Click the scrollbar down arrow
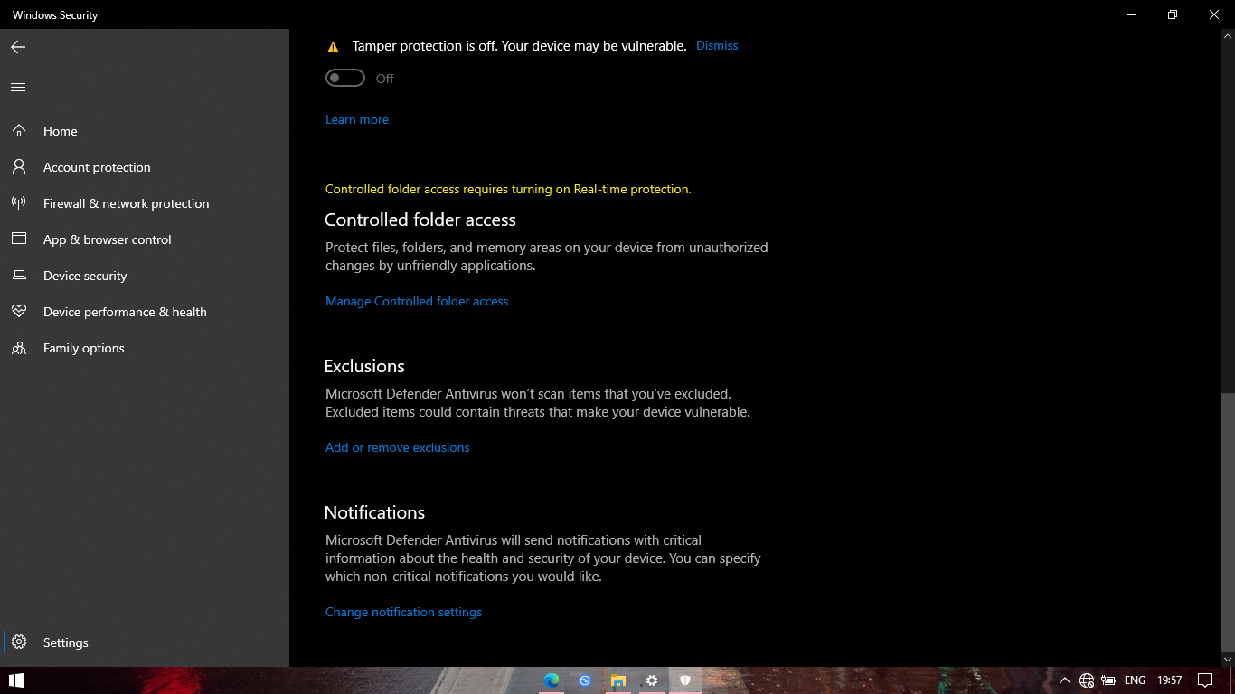The height and width of the screenshot is (694, 1235). pos(1227,660)
